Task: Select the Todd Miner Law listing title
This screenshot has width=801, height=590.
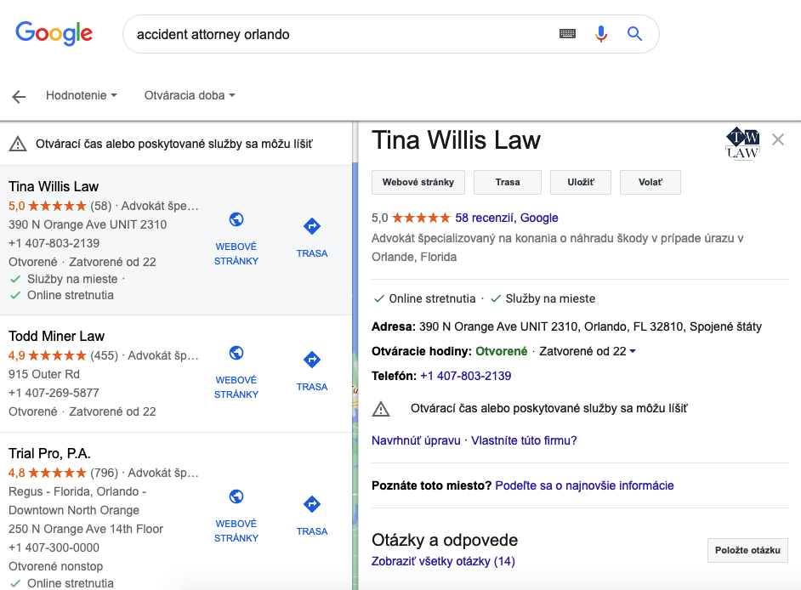Action: click(57, 336)
